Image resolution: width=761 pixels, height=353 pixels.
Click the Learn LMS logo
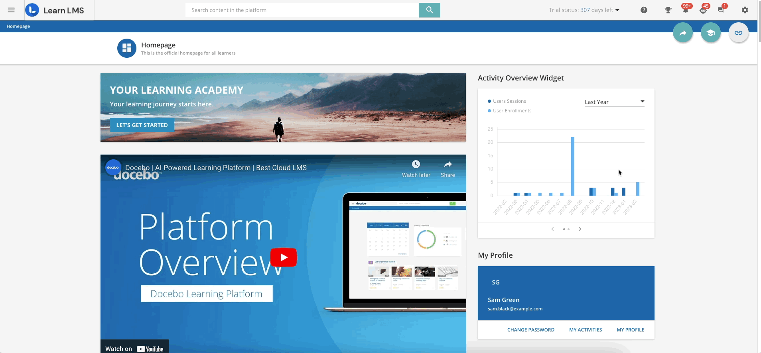[55, 10]
